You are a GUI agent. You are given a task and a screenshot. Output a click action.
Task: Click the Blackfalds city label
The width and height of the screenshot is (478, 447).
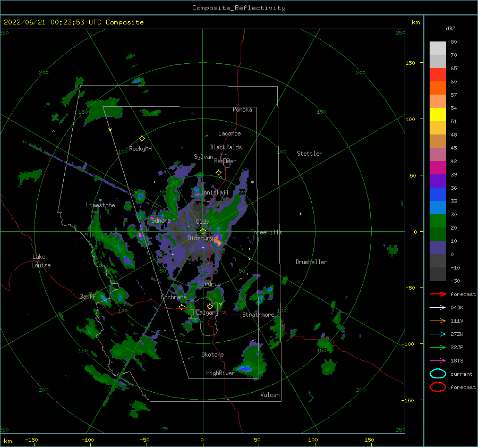point(226,147)
